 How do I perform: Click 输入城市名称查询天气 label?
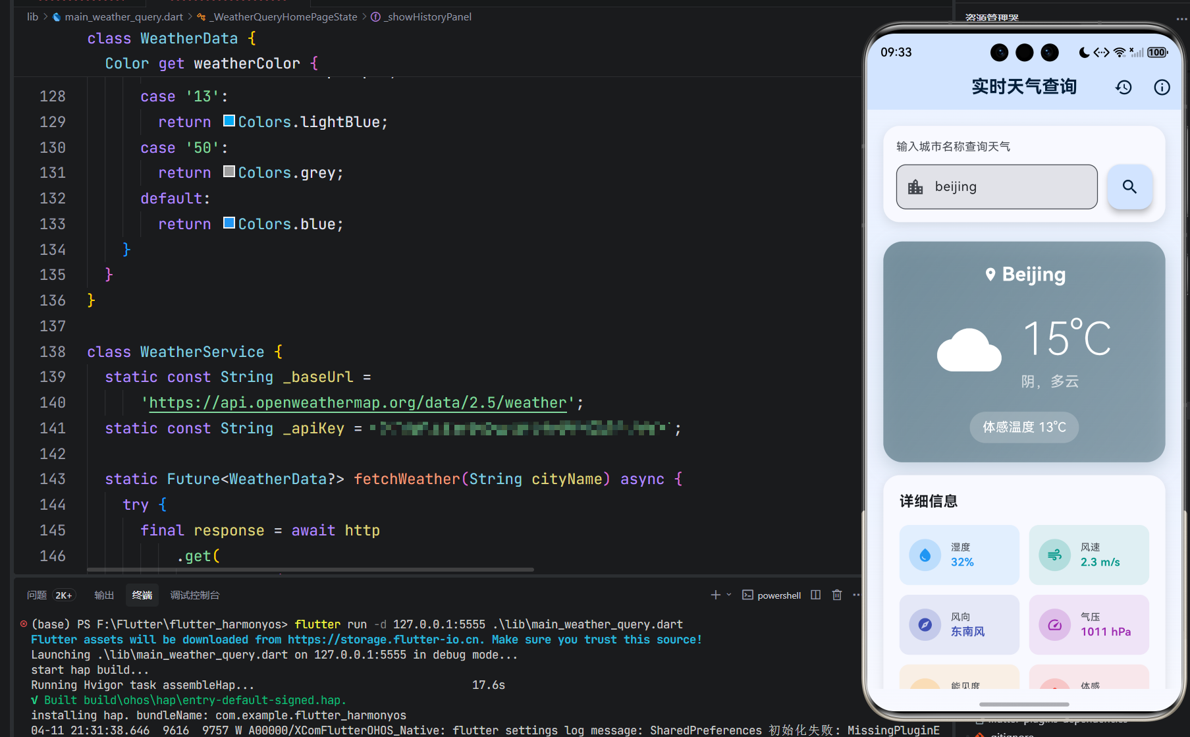point(953,146)
